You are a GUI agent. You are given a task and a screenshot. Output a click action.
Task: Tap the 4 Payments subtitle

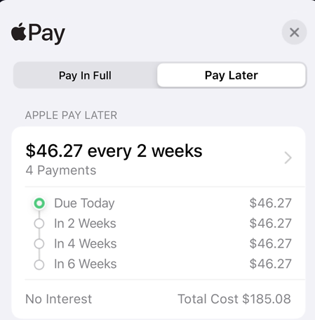pos(61,170)
